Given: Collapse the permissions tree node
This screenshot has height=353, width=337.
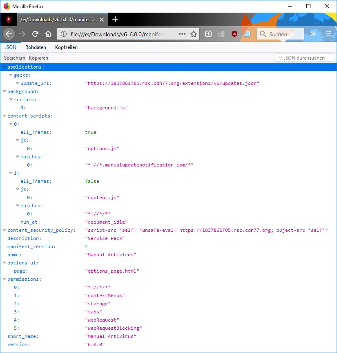Looking at the screenshot, I should [x=4, y=279].
